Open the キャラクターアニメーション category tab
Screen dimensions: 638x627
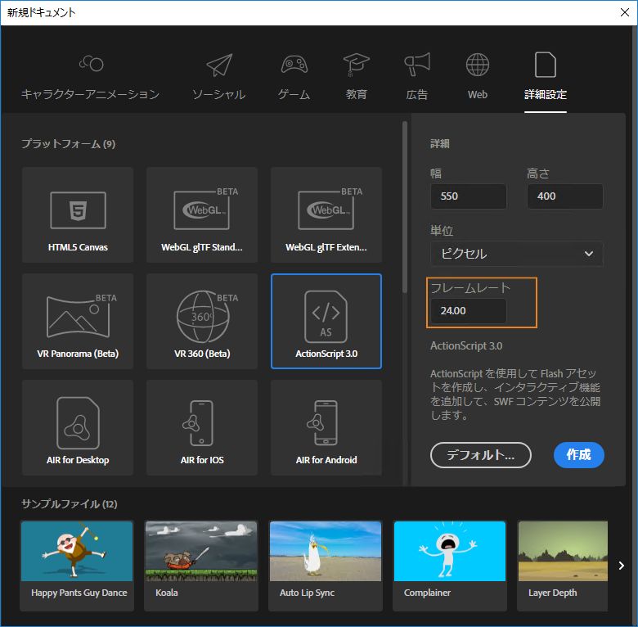click(x=90, y=78)
